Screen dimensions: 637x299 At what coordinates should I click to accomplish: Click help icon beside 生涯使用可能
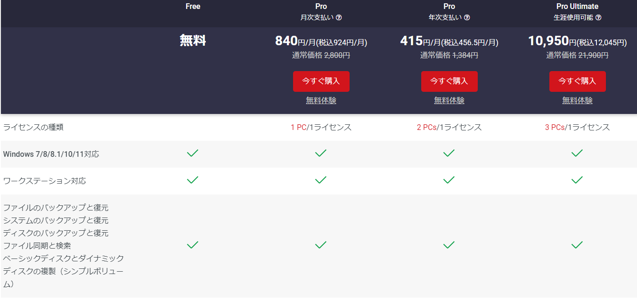coord(598,18)
